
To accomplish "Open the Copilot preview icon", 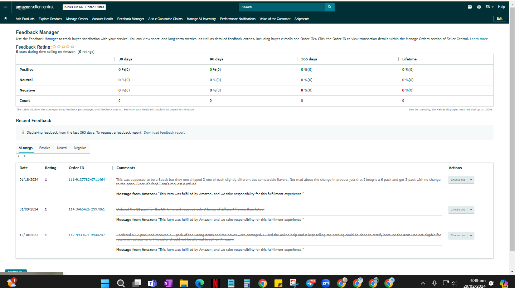I will click(504, 283).
